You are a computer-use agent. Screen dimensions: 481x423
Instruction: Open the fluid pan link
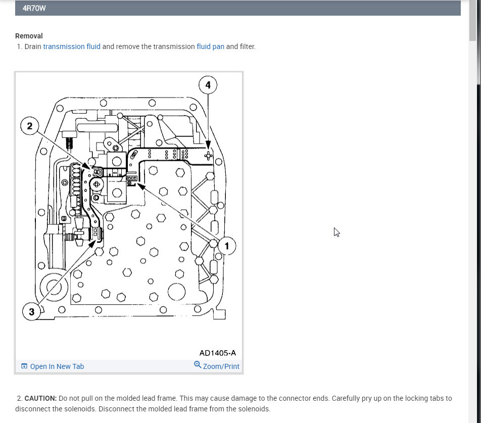pyautogui.click(x=210, y=46)
